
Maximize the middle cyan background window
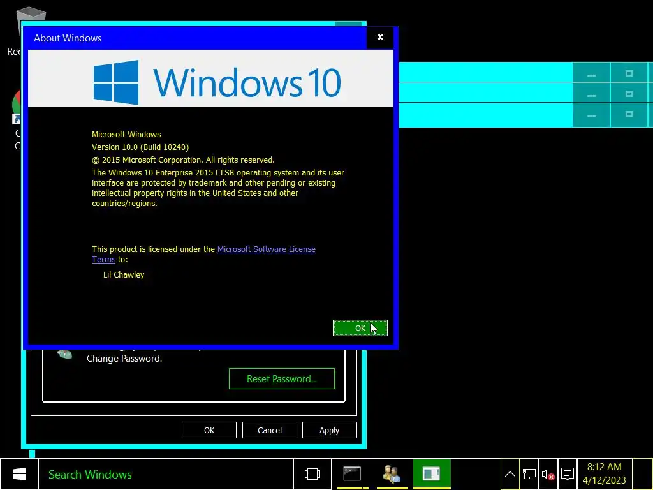pos(629,93)
